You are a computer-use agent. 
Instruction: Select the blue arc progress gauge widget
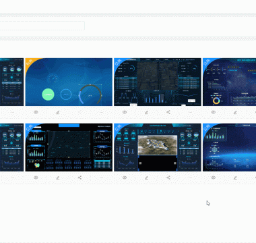coord(90,94)
